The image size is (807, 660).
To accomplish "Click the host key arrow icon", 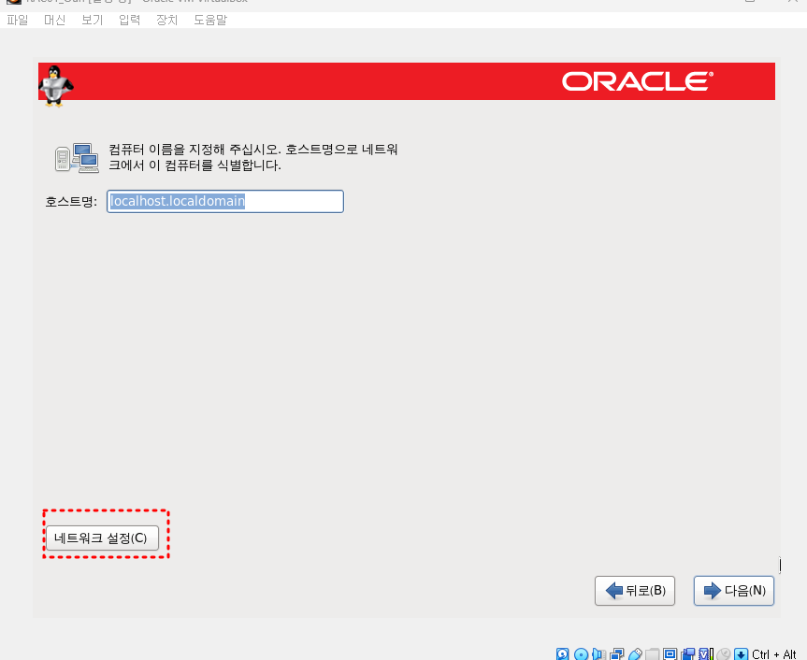I will point(742,653).
